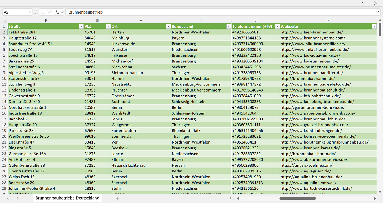383x203 pixels.
Task: Select phone cell +493322422130
Action: click(256, 55)
